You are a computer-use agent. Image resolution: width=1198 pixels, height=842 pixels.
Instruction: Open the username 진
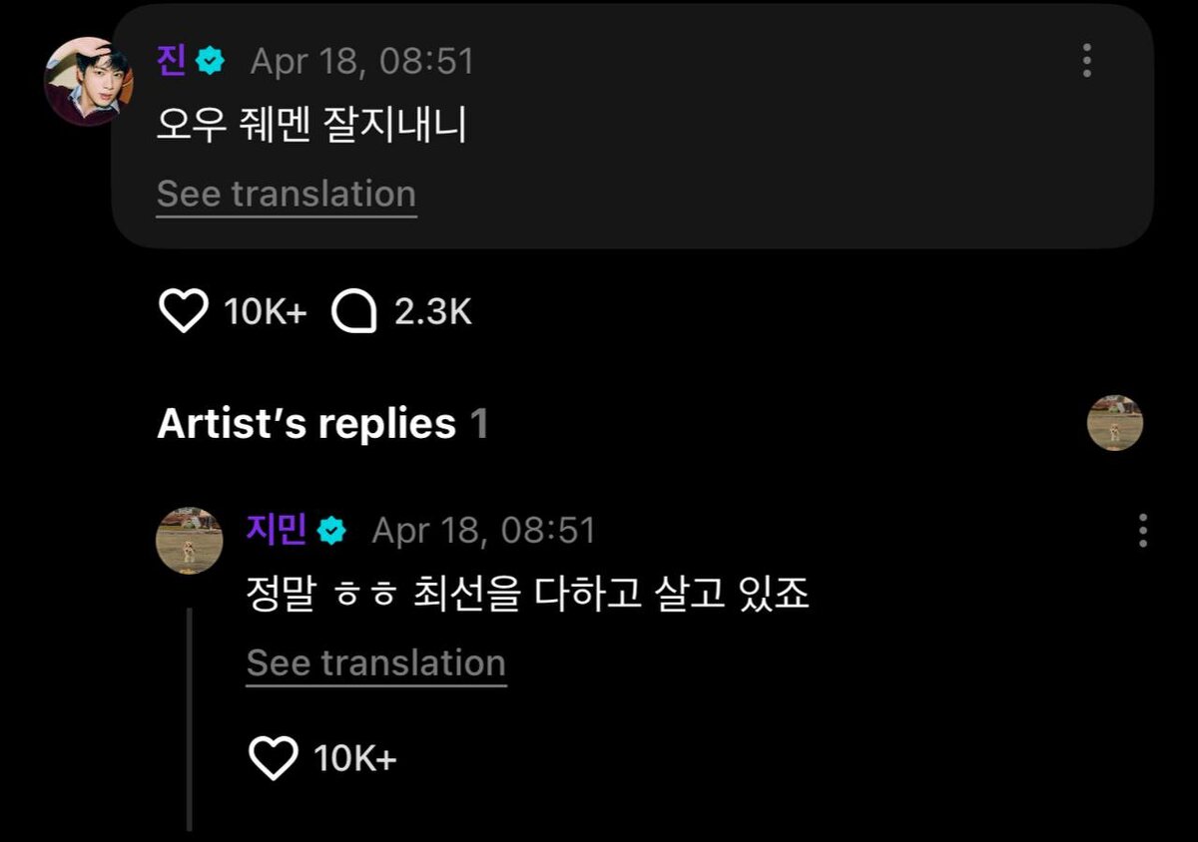click(x=171, y=61)
